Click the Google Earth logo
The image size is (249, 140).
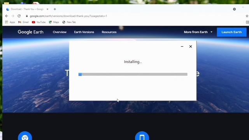tap(30, 32)
